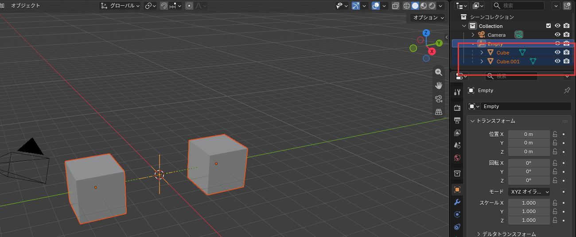The image size is (576, 237).
Task: Open outliner display mode dropdown
Action: click(x=478, y=6)
